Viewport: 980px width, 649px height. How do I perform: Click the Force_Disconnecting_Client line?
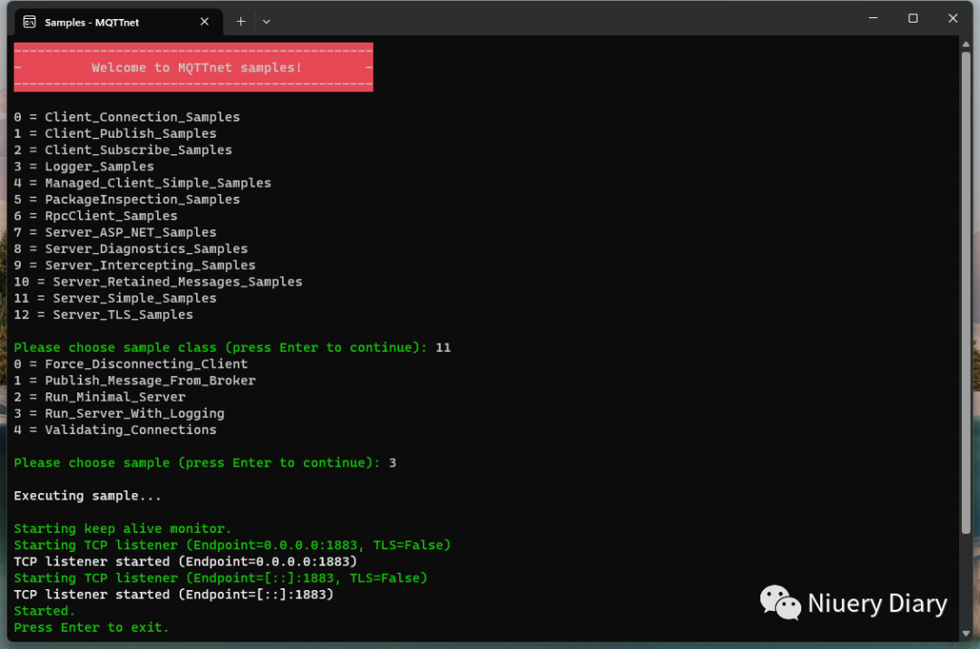131,363
